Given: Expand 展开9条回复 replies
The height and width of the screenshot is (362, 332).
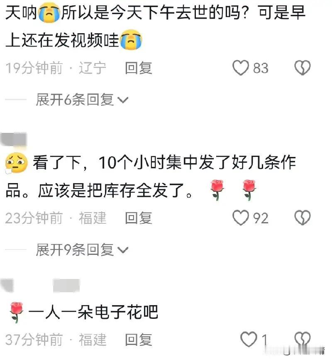Looking at the screenshot, I should coord(82,249).
